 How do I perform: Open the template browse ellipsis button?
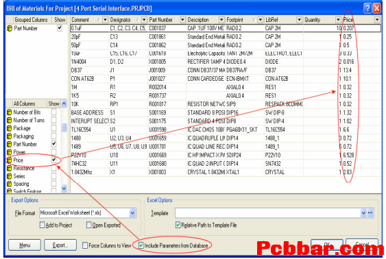pos(370,213)
